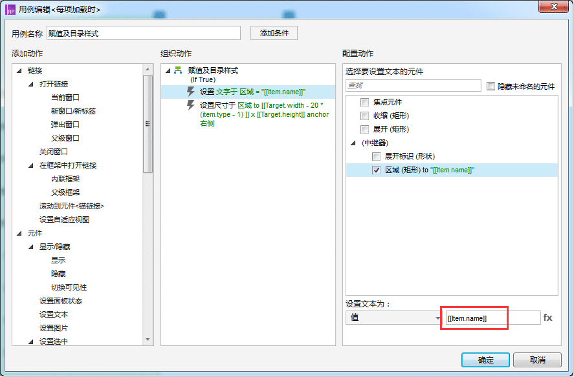Screen dimensions: 574x377
Task: Click the action list scrollbar up arrow
Action: point(148,69)
